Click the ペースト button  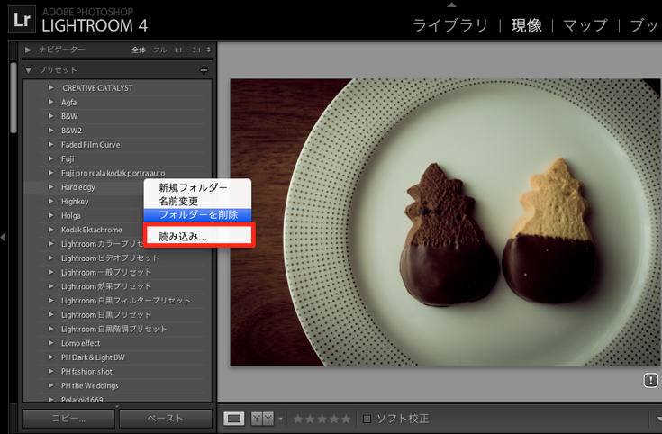[x=166, y=419]
